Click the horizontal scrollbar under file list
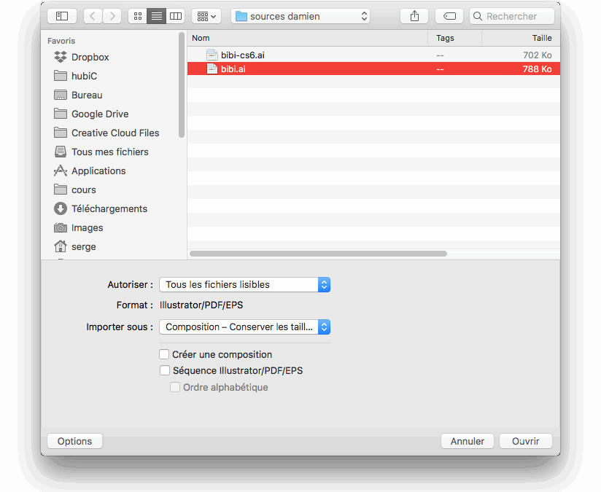 (x=318, y=254)
